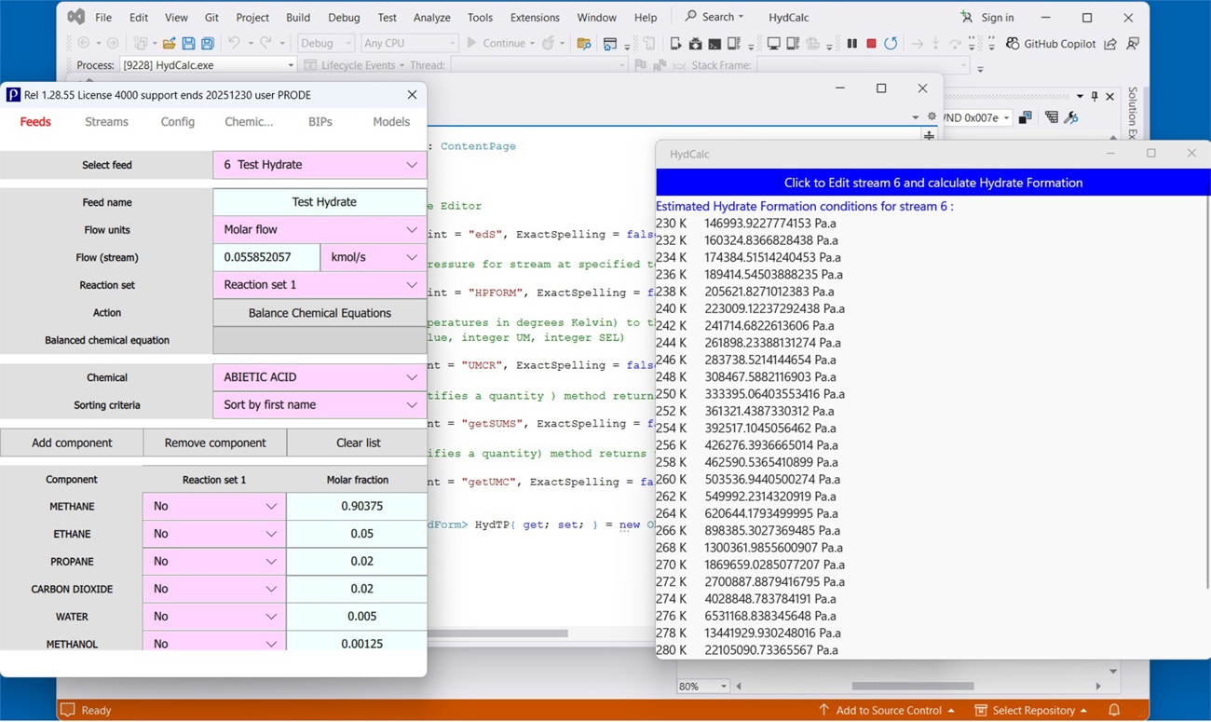The height and width of the screenshot is (722, 1211).
Task: Click the notifications bell in status bar
Action: [x=1114, y=710]
